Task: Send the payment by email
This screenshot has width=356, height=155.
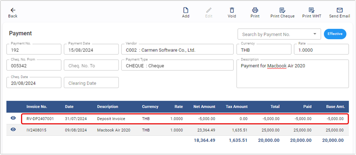Action: coord(339,10)
